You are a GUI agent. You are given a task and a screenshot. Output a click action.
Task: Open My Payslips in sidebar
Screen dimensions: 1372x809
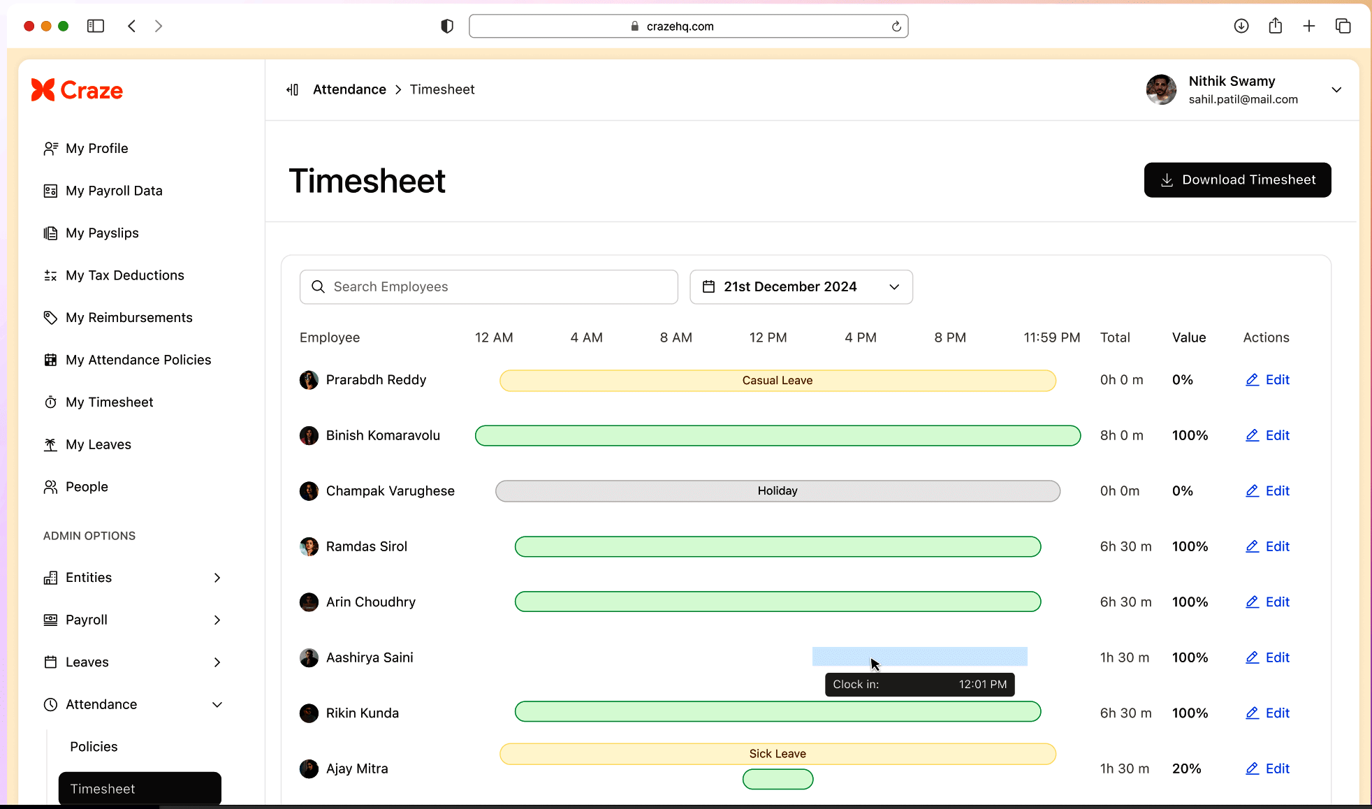102,233
